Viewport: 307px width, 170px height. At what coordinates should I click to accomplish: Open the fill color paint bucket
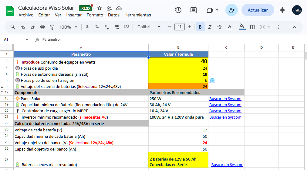coord(242,27)
